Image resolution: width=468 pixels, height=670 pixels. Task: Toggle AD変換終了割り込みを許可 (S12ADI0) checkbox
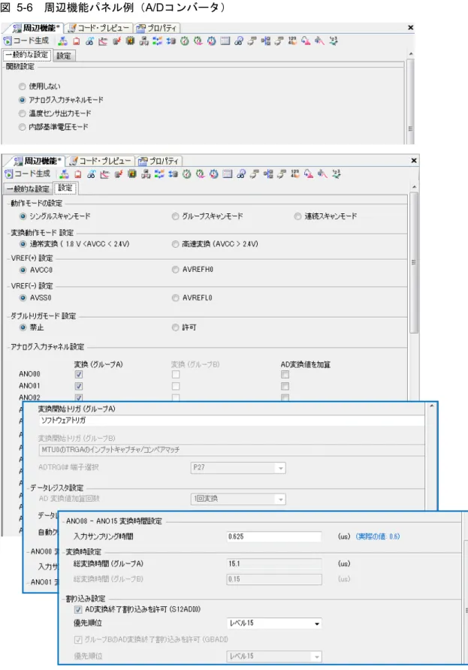click(x=78, y=609)
